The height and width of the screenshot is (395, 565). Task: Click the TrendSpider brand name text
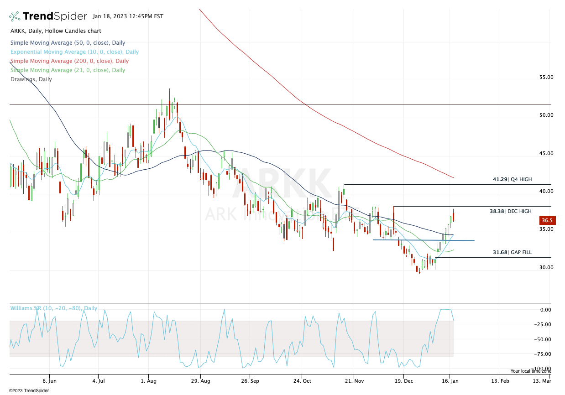click(x=55, y=16)
